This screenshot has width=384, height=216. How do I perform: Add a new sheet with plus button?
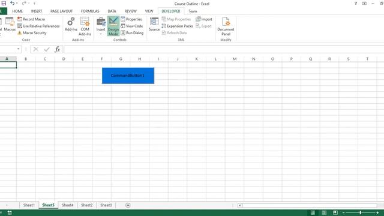[x=128, y=205]
